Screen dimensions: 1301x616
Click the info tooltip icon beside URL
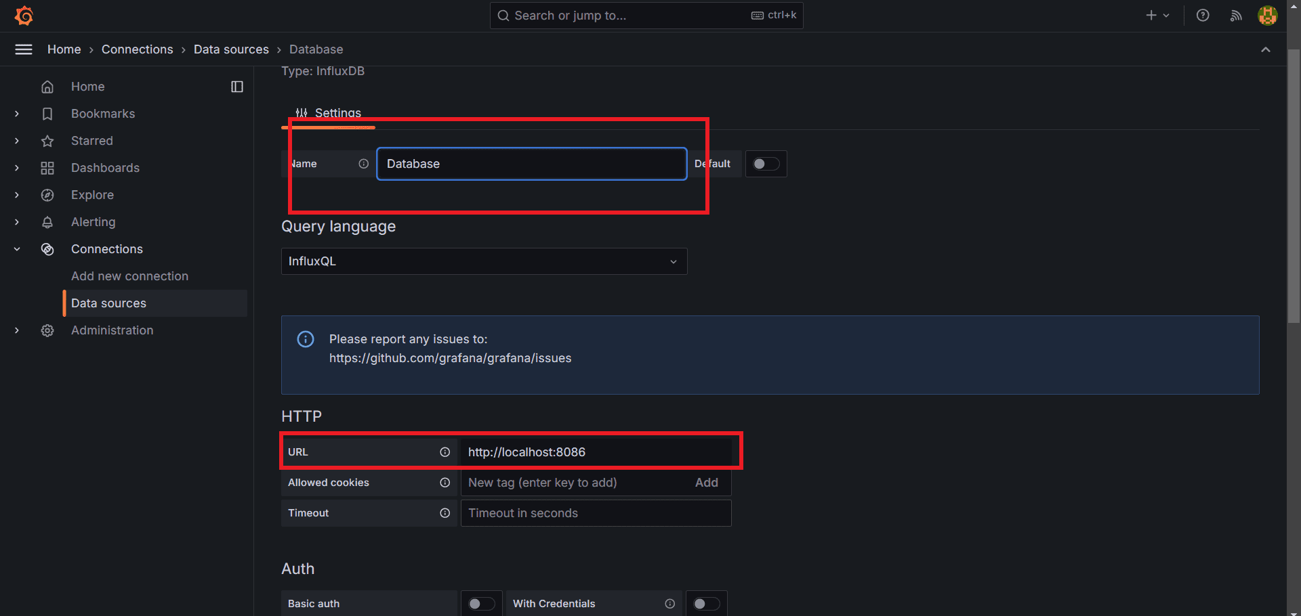point(445,452)
